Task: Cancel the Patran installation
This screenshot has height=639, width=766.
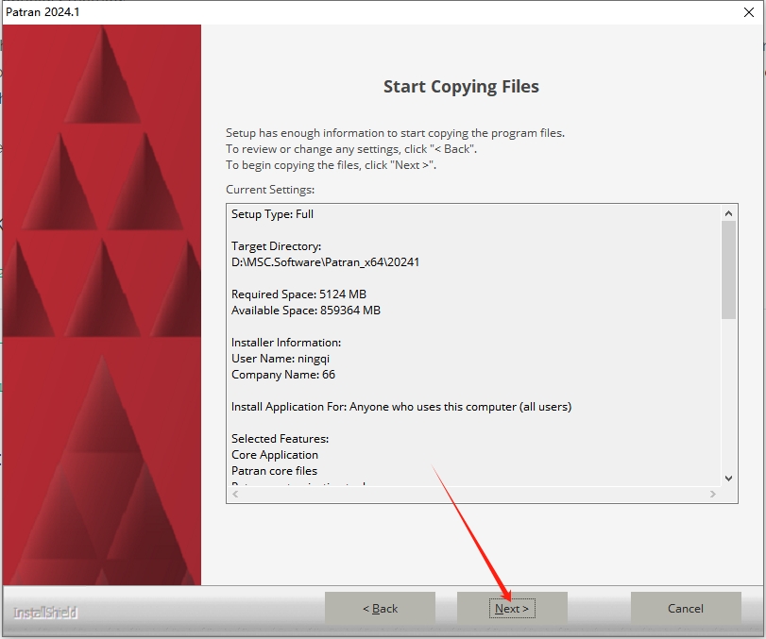Action: (x=685, y=609)
